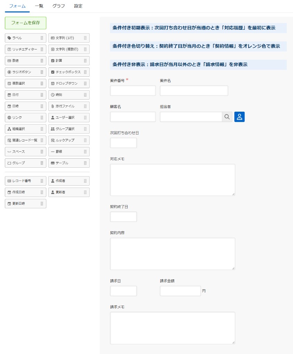This screenshot has width=293, height=354.
Task: Click inside the 契約内容 text area
Action: tap(173, 254)
